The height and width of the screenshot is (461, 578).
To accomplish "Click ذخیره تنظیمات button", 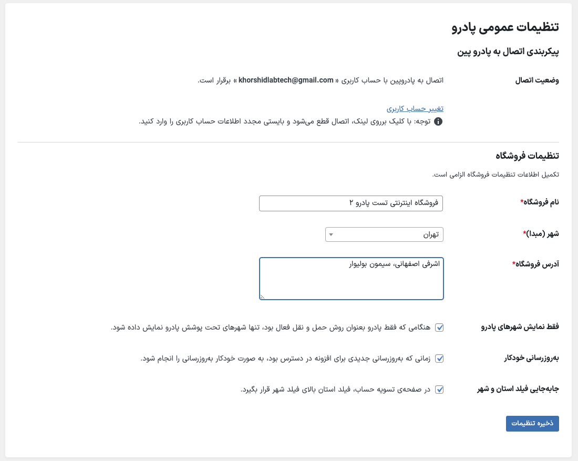I will (x=532, y=423).
